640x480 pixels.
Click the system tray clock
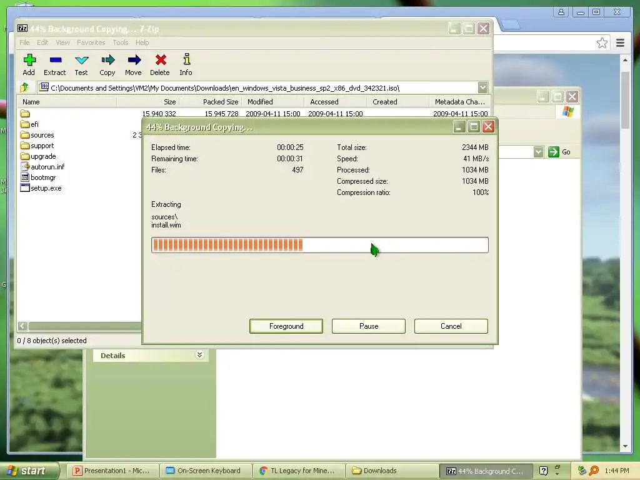617,471
